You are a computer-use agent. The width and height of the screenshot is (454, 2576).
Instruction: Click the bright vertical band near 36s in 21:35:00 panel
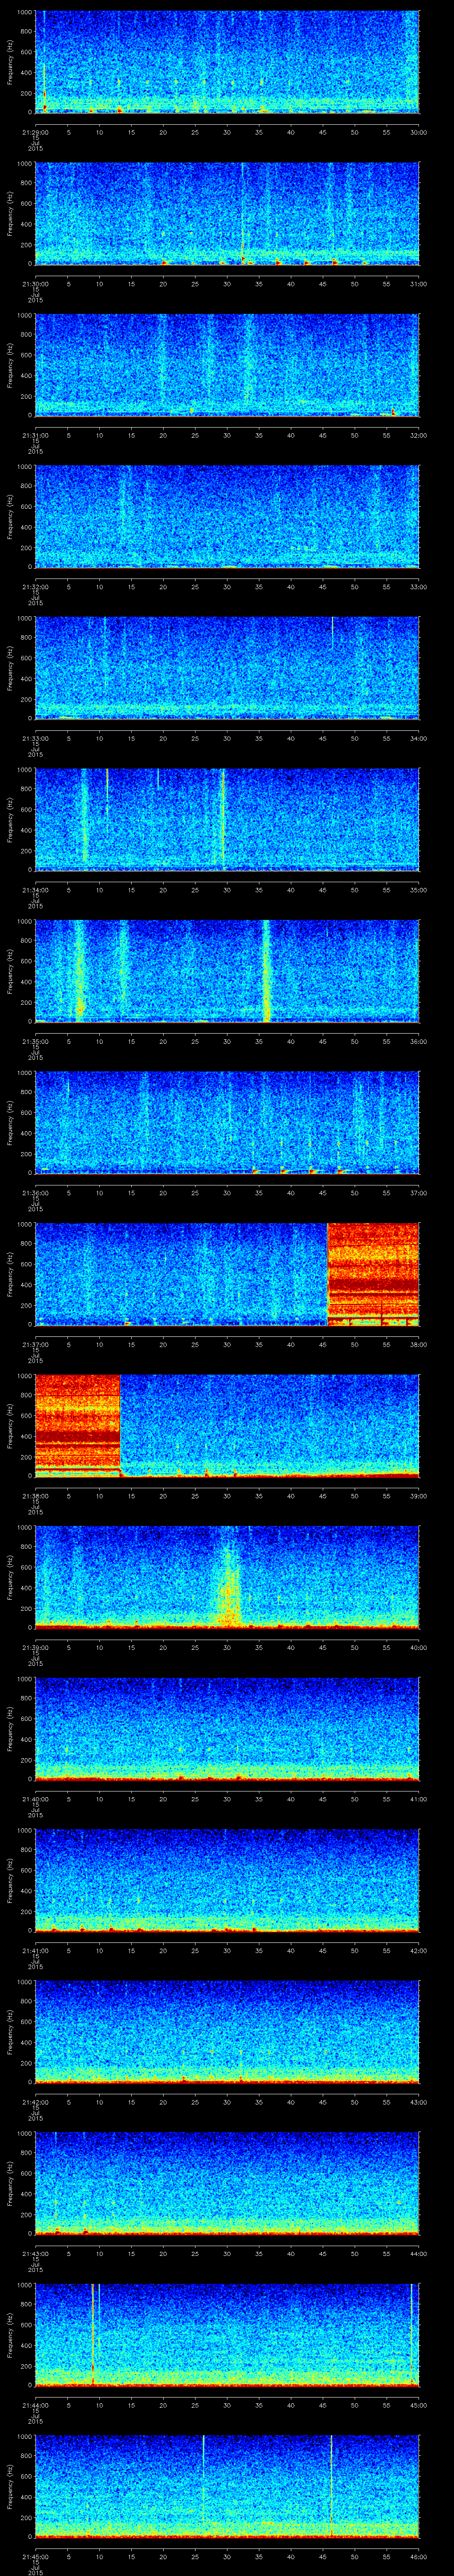coord(266,970)
